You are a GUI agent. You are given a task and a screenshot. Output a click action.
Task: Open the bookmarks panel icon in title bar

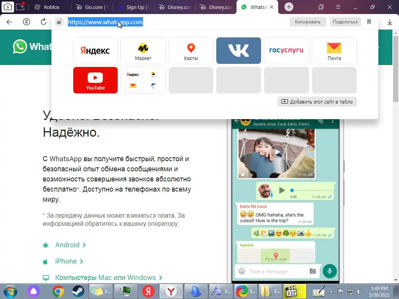321,7
